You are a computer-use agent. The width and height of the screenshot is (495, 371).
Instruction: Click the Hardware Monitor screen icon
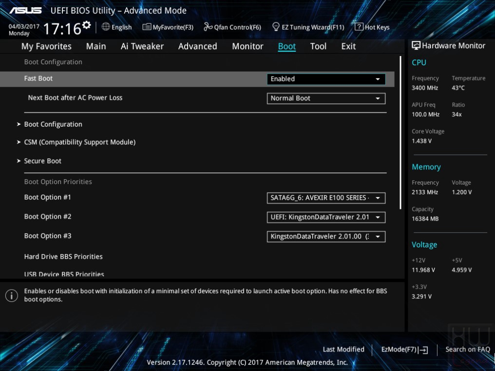tap(416, 46)
